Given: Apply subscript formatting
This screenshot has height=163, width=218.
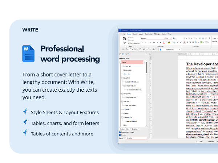Looking at the screenshot, I should coord(157,42).
